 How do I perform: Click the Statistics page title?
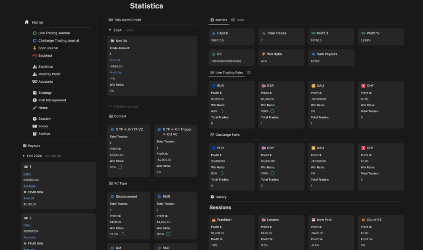tap(146, 6)
